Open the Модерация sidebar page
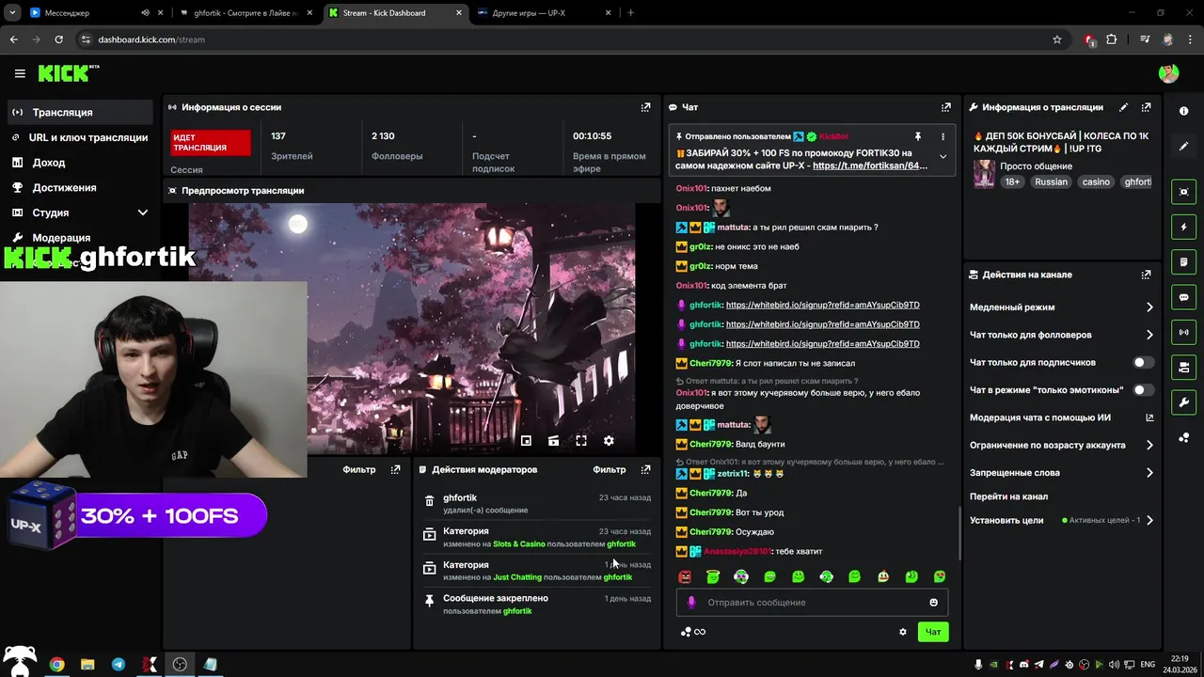1204x677 pixels. pyautogui.click(x=80, y=238)
